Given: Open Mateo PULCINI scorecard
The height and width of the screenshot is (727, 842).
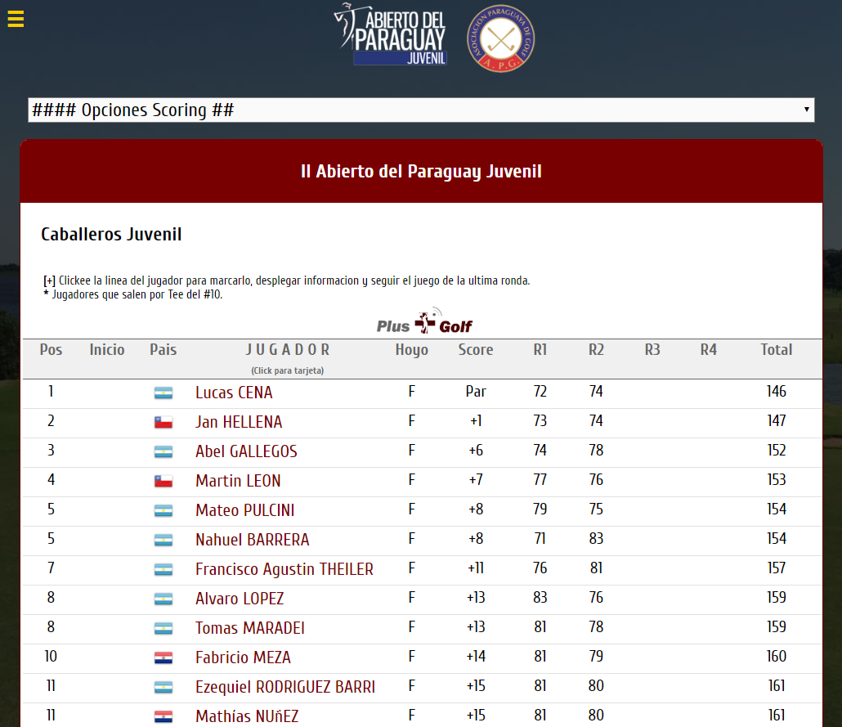Looking at the screenshot, I should click(244, 511).
